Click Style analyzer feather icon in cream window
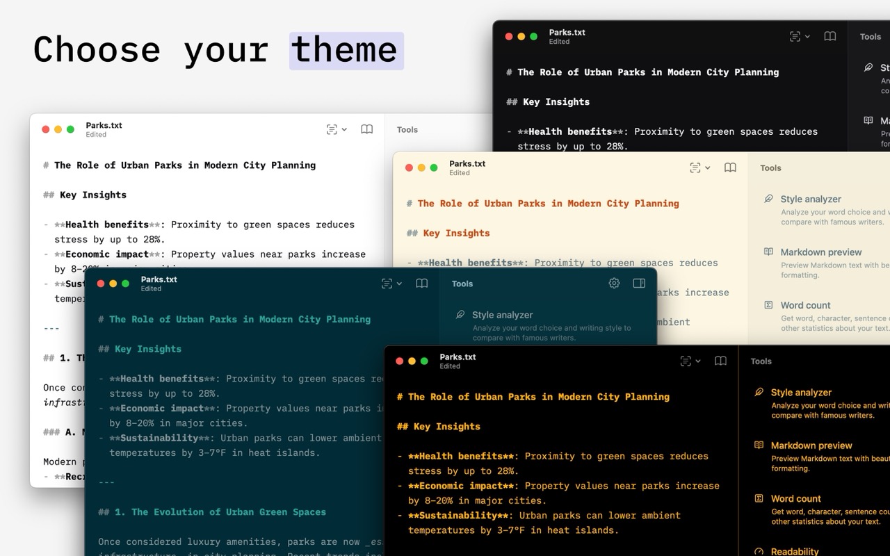 coord(768,199)
